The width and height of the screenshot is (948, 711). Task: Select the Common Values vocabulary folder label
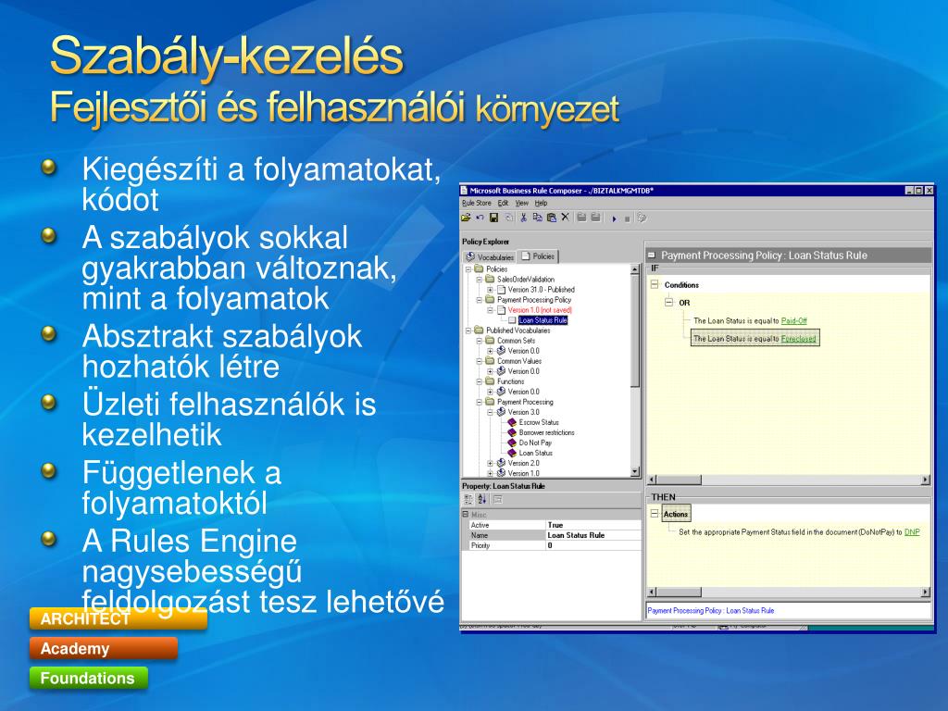(518, 361)
